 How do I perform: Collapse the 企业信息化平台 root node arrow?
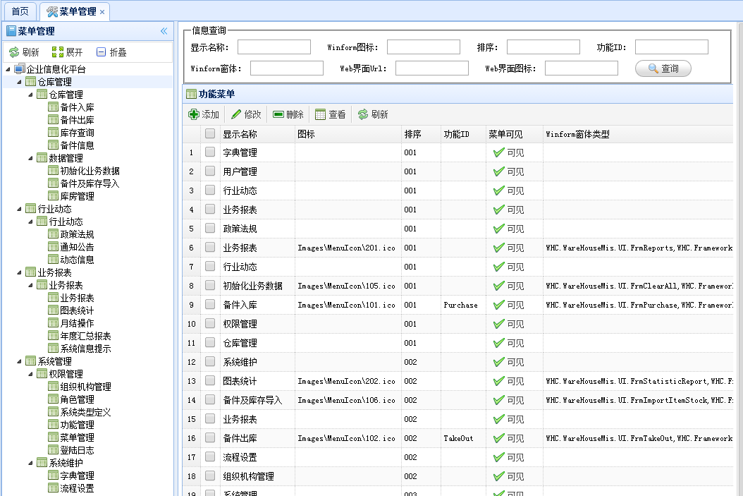8,69
